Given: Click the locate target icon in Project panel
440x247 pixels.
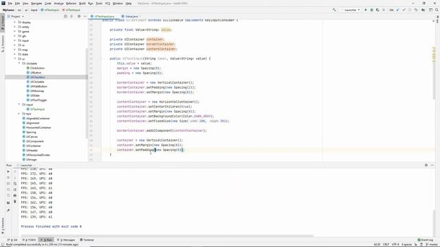Looking at the screenshot, I should click(x=65, y=16).
